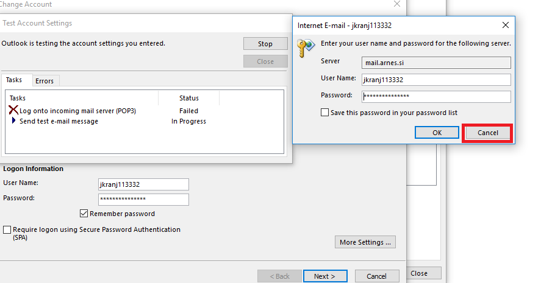This screenshot has width=541, height=283.
Task: Select the Log onto incoming mail server (POP3) row
Action: (144, 111)
